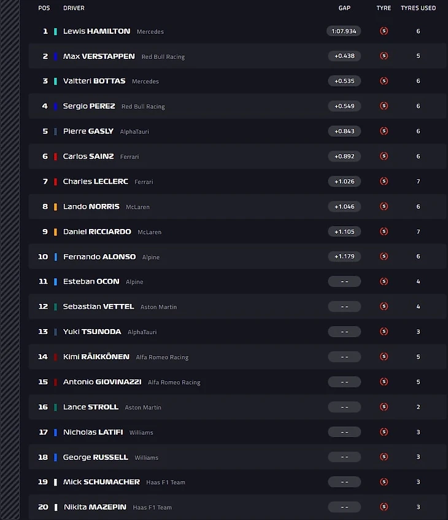Click soft tyre icon in Vettel's row
Viewport: 448px width, 520px height.
(384, 306)
